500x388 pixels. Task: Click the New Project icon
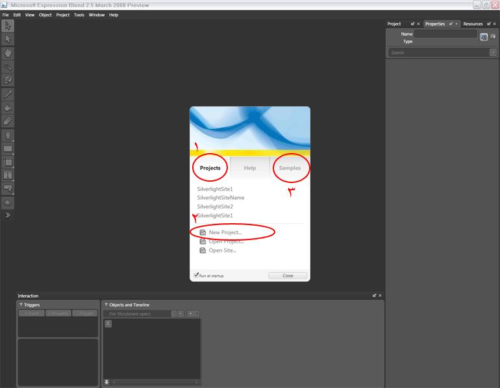click(x=203, y=232)
